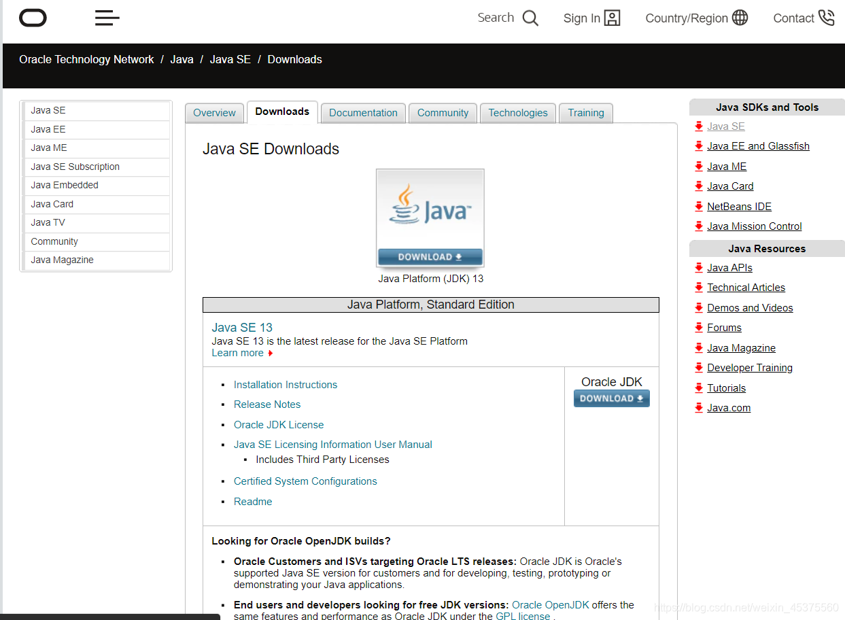The width and height of the screenshot is (845, 620).
Task: Open the Java SE 13 heading link
Action: point(242,328)
